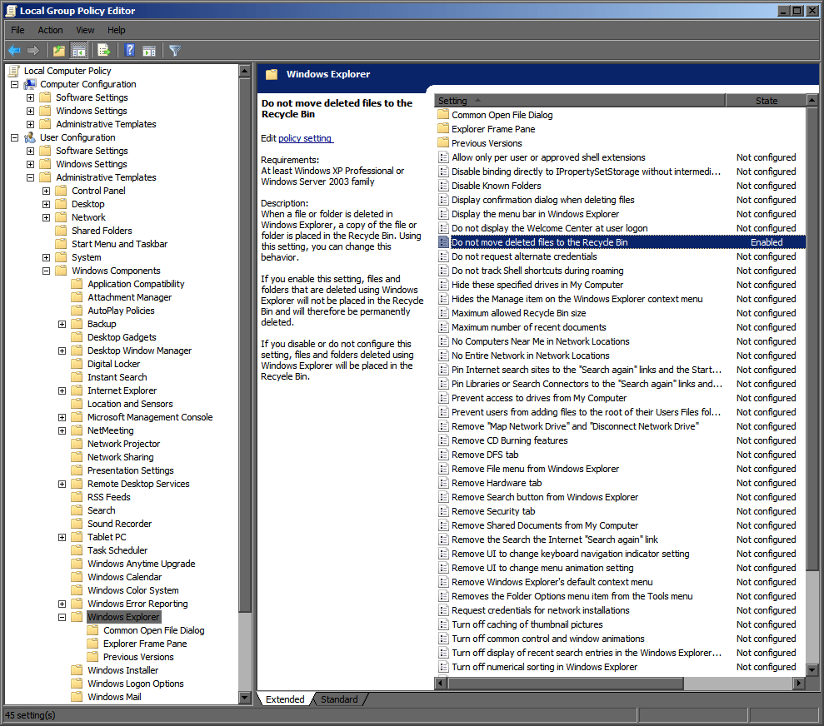Click the settings list scroll down arrow
824x726 pixels.
(812, 669)
